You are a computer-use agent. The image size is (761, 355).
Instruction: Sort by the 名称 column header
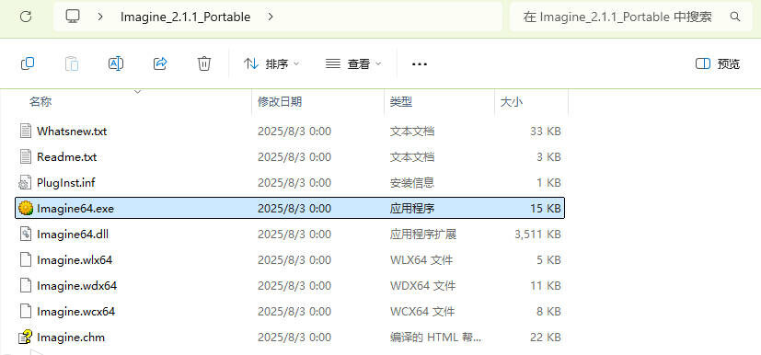point(40,102)
